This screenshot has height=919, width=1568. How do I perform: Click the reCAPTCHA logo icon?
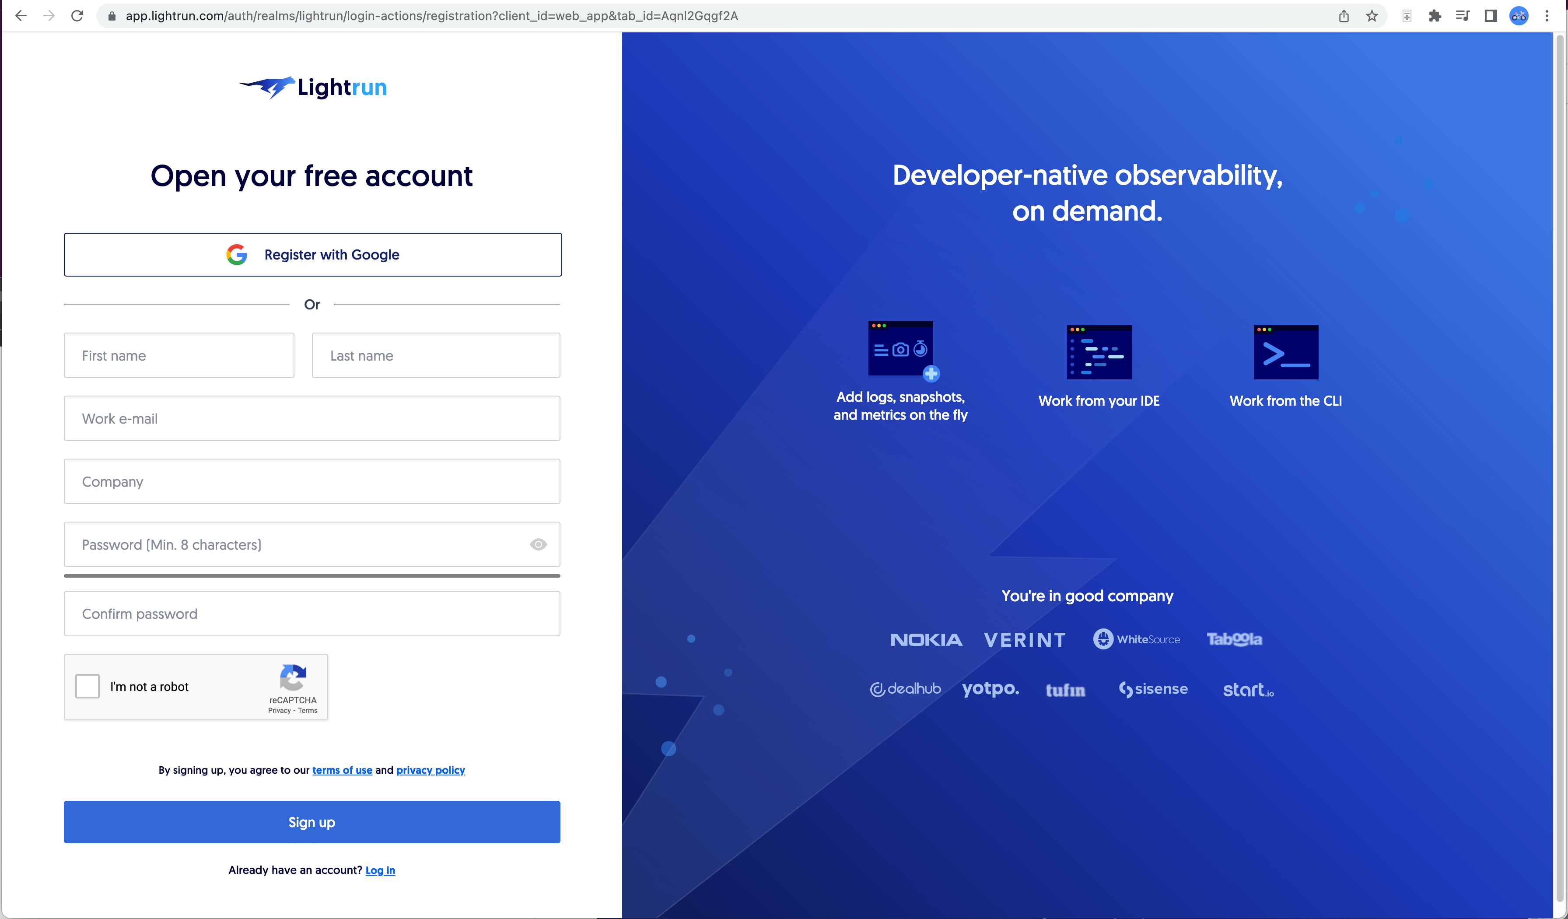[x=292, y=677]
